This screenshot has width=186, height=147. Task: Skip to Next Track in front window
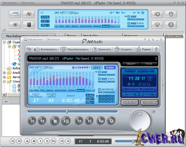coord(89,121)
